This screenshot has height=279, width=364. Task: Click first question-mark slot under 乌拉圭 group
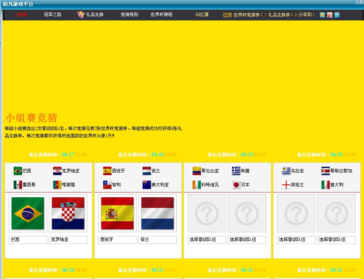click(296, 213)
